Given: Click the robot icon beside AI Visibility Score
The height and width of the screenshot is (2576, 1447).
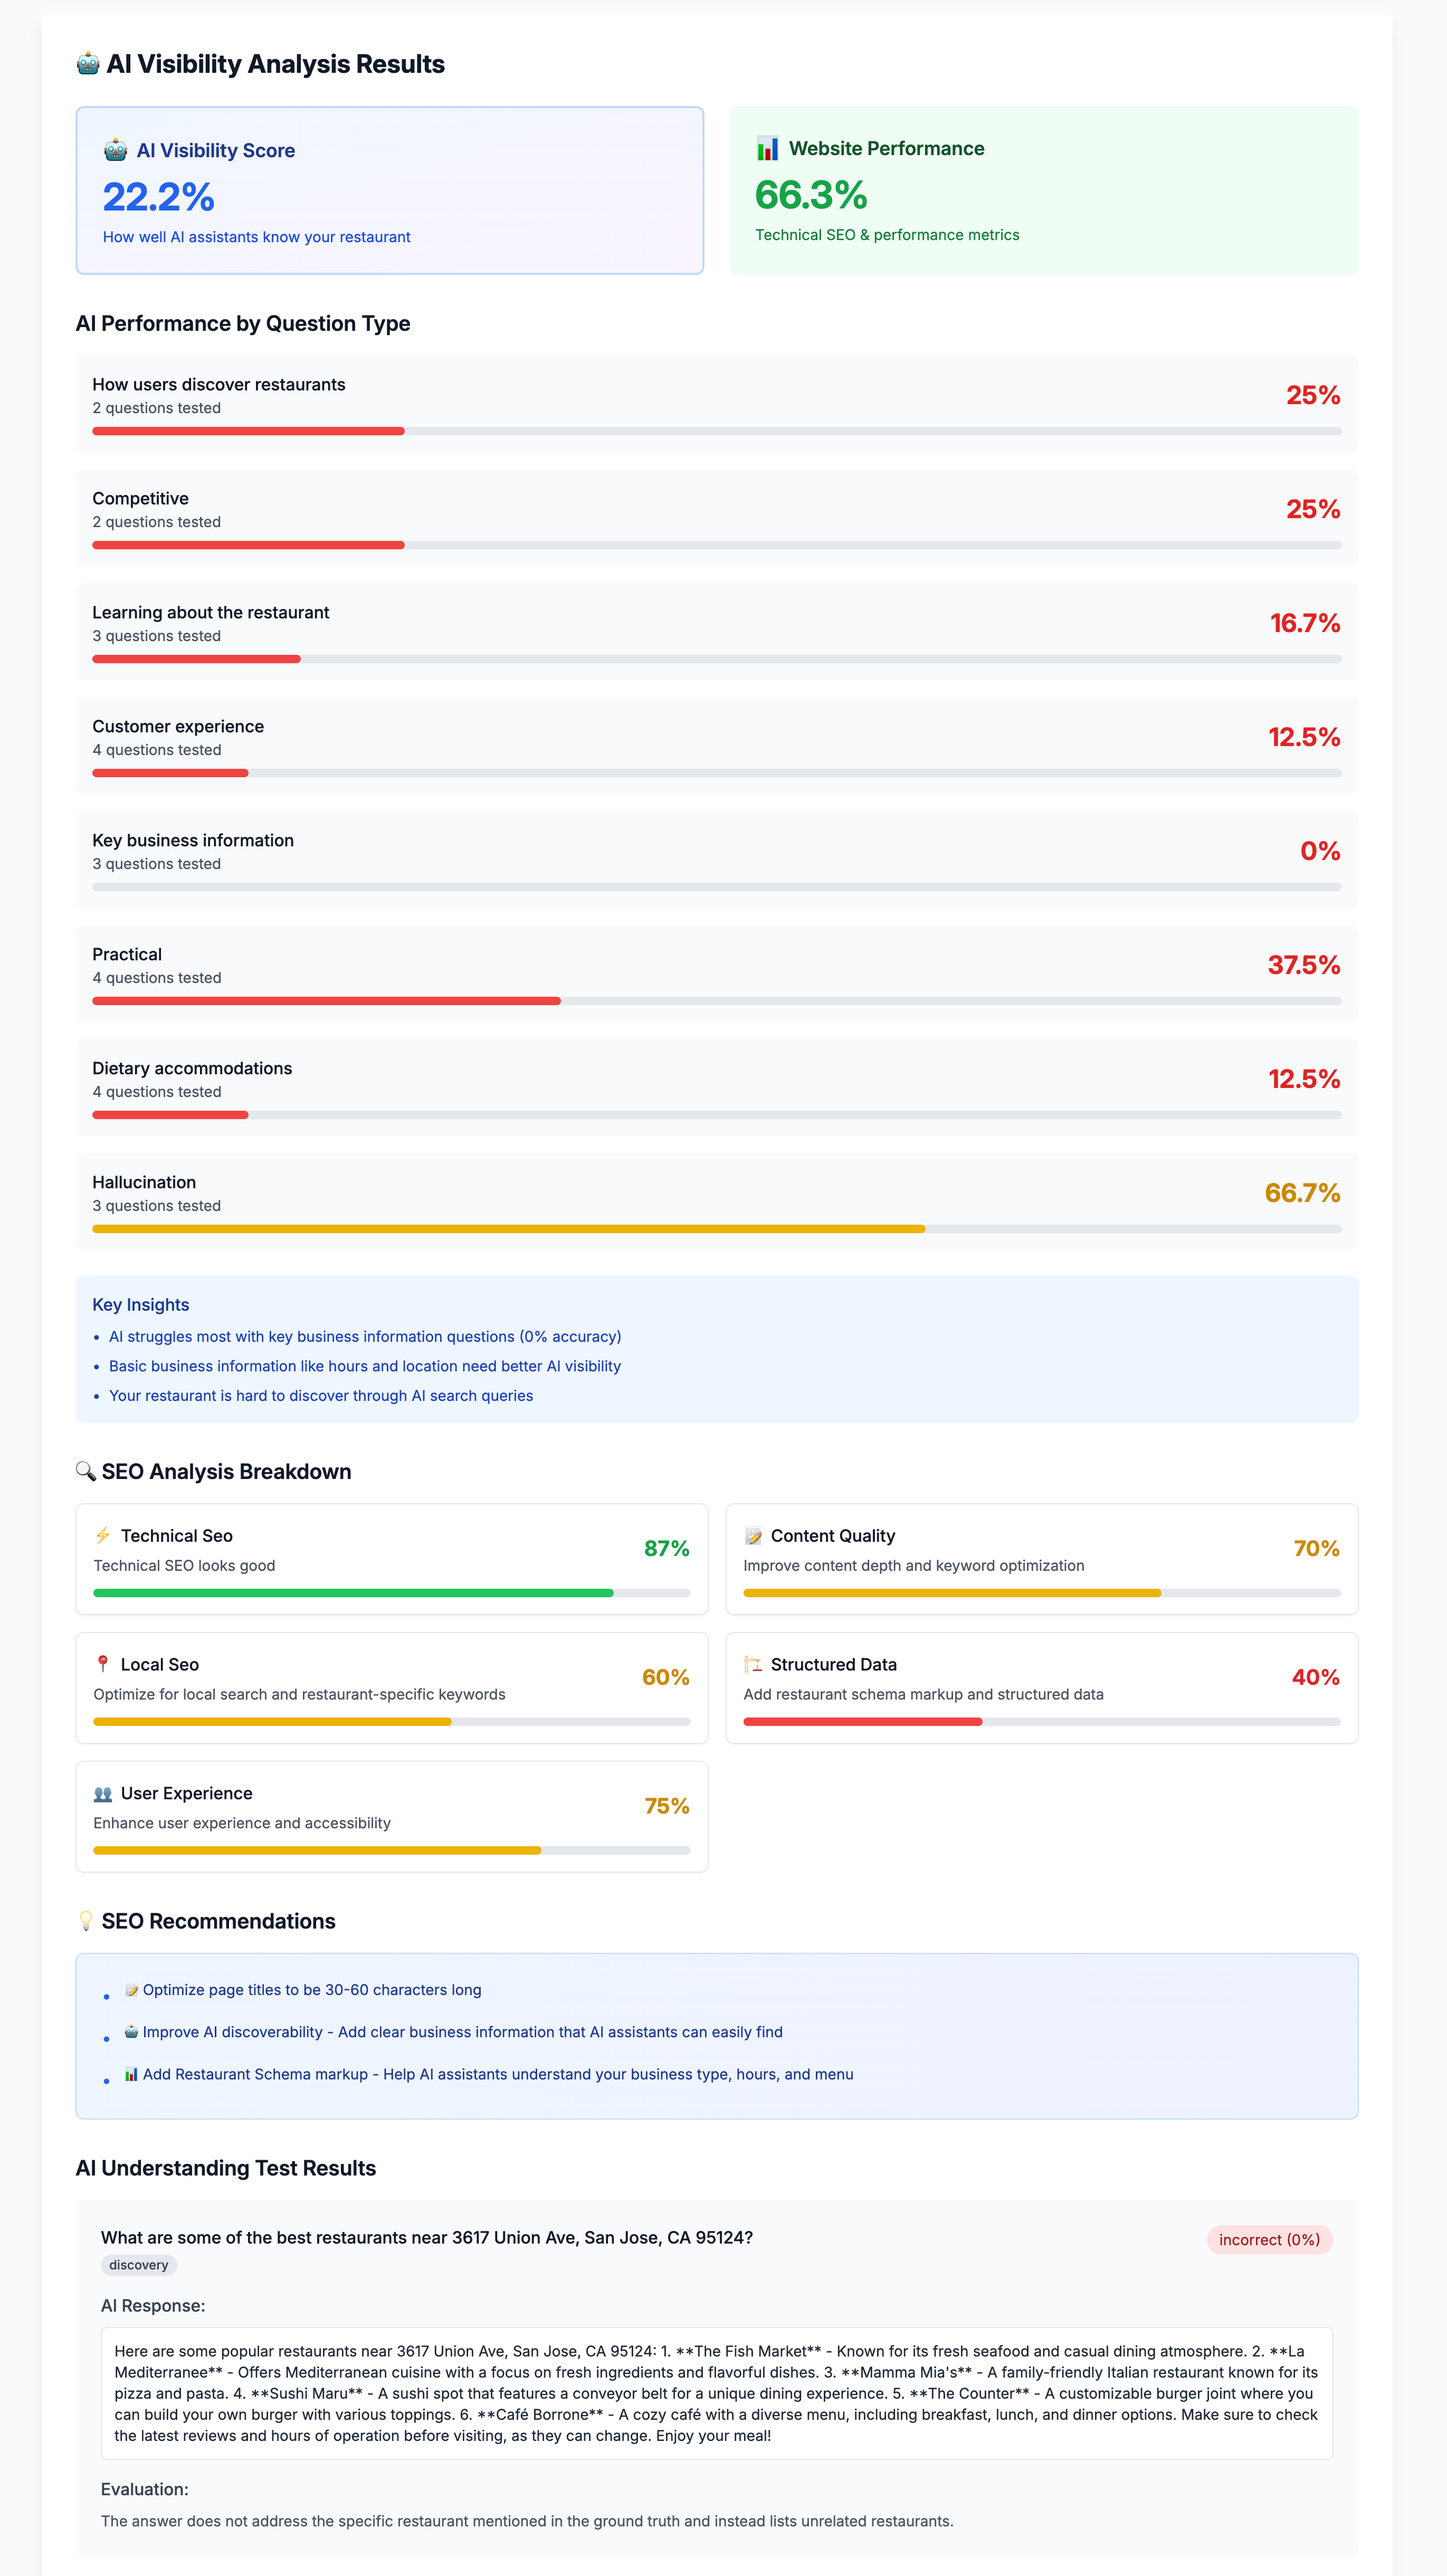Looking at the screenshot, I should click(x=115, y=149).
